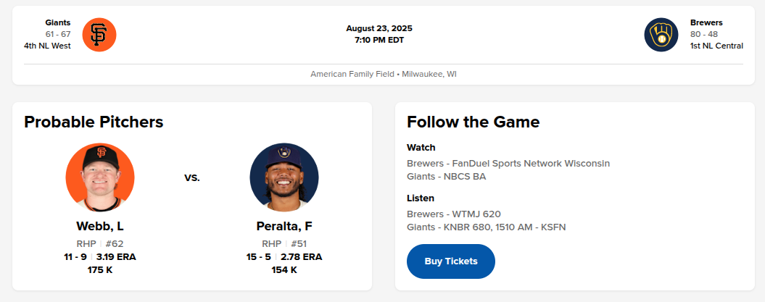Open Logan Webb's headshot photo

[x=100, y=177]
